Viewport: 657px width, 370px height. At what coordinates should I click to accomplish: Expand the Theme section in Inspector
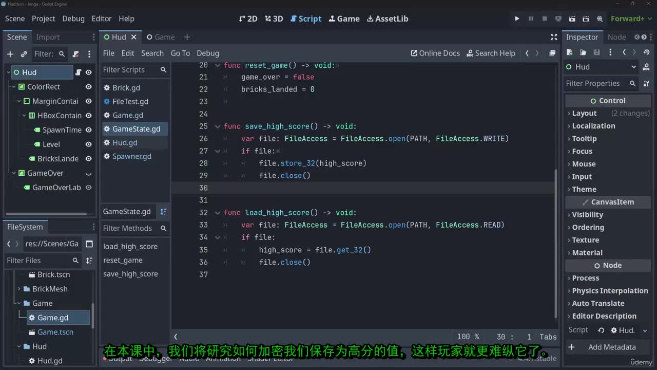coord(584,189)
